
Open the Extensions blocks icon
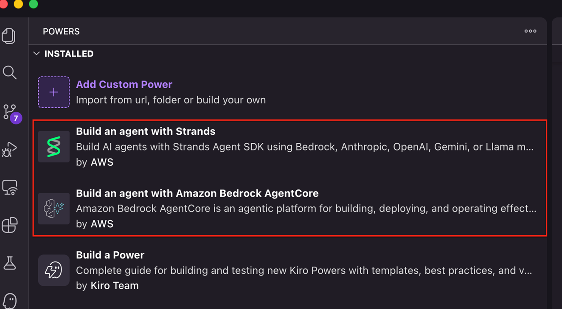(9, 225)
